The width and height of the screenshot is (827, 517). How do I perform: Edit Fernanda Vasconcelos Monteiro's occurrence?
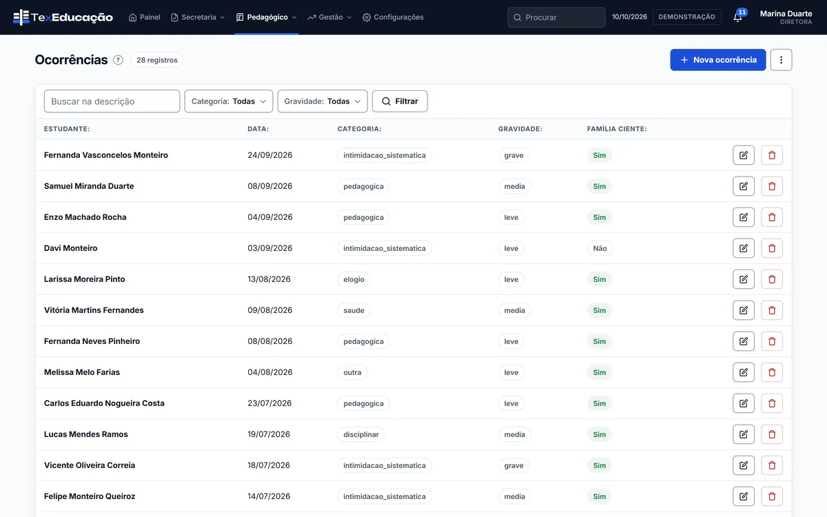pyautogui.click(x=744, y=155)
